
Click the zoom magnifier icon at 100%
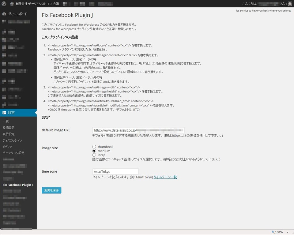[273, 232]
